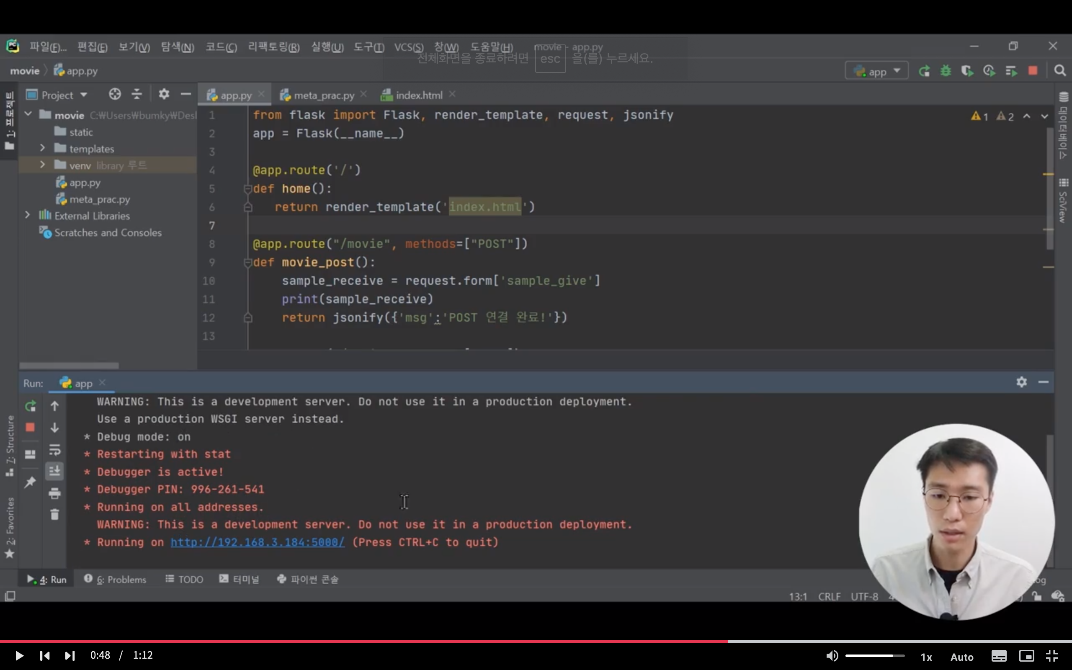Image resolution: width=1072 pixels, height=670 pixels.
Task: Open the TODO tool window
Action: [184, 579]
